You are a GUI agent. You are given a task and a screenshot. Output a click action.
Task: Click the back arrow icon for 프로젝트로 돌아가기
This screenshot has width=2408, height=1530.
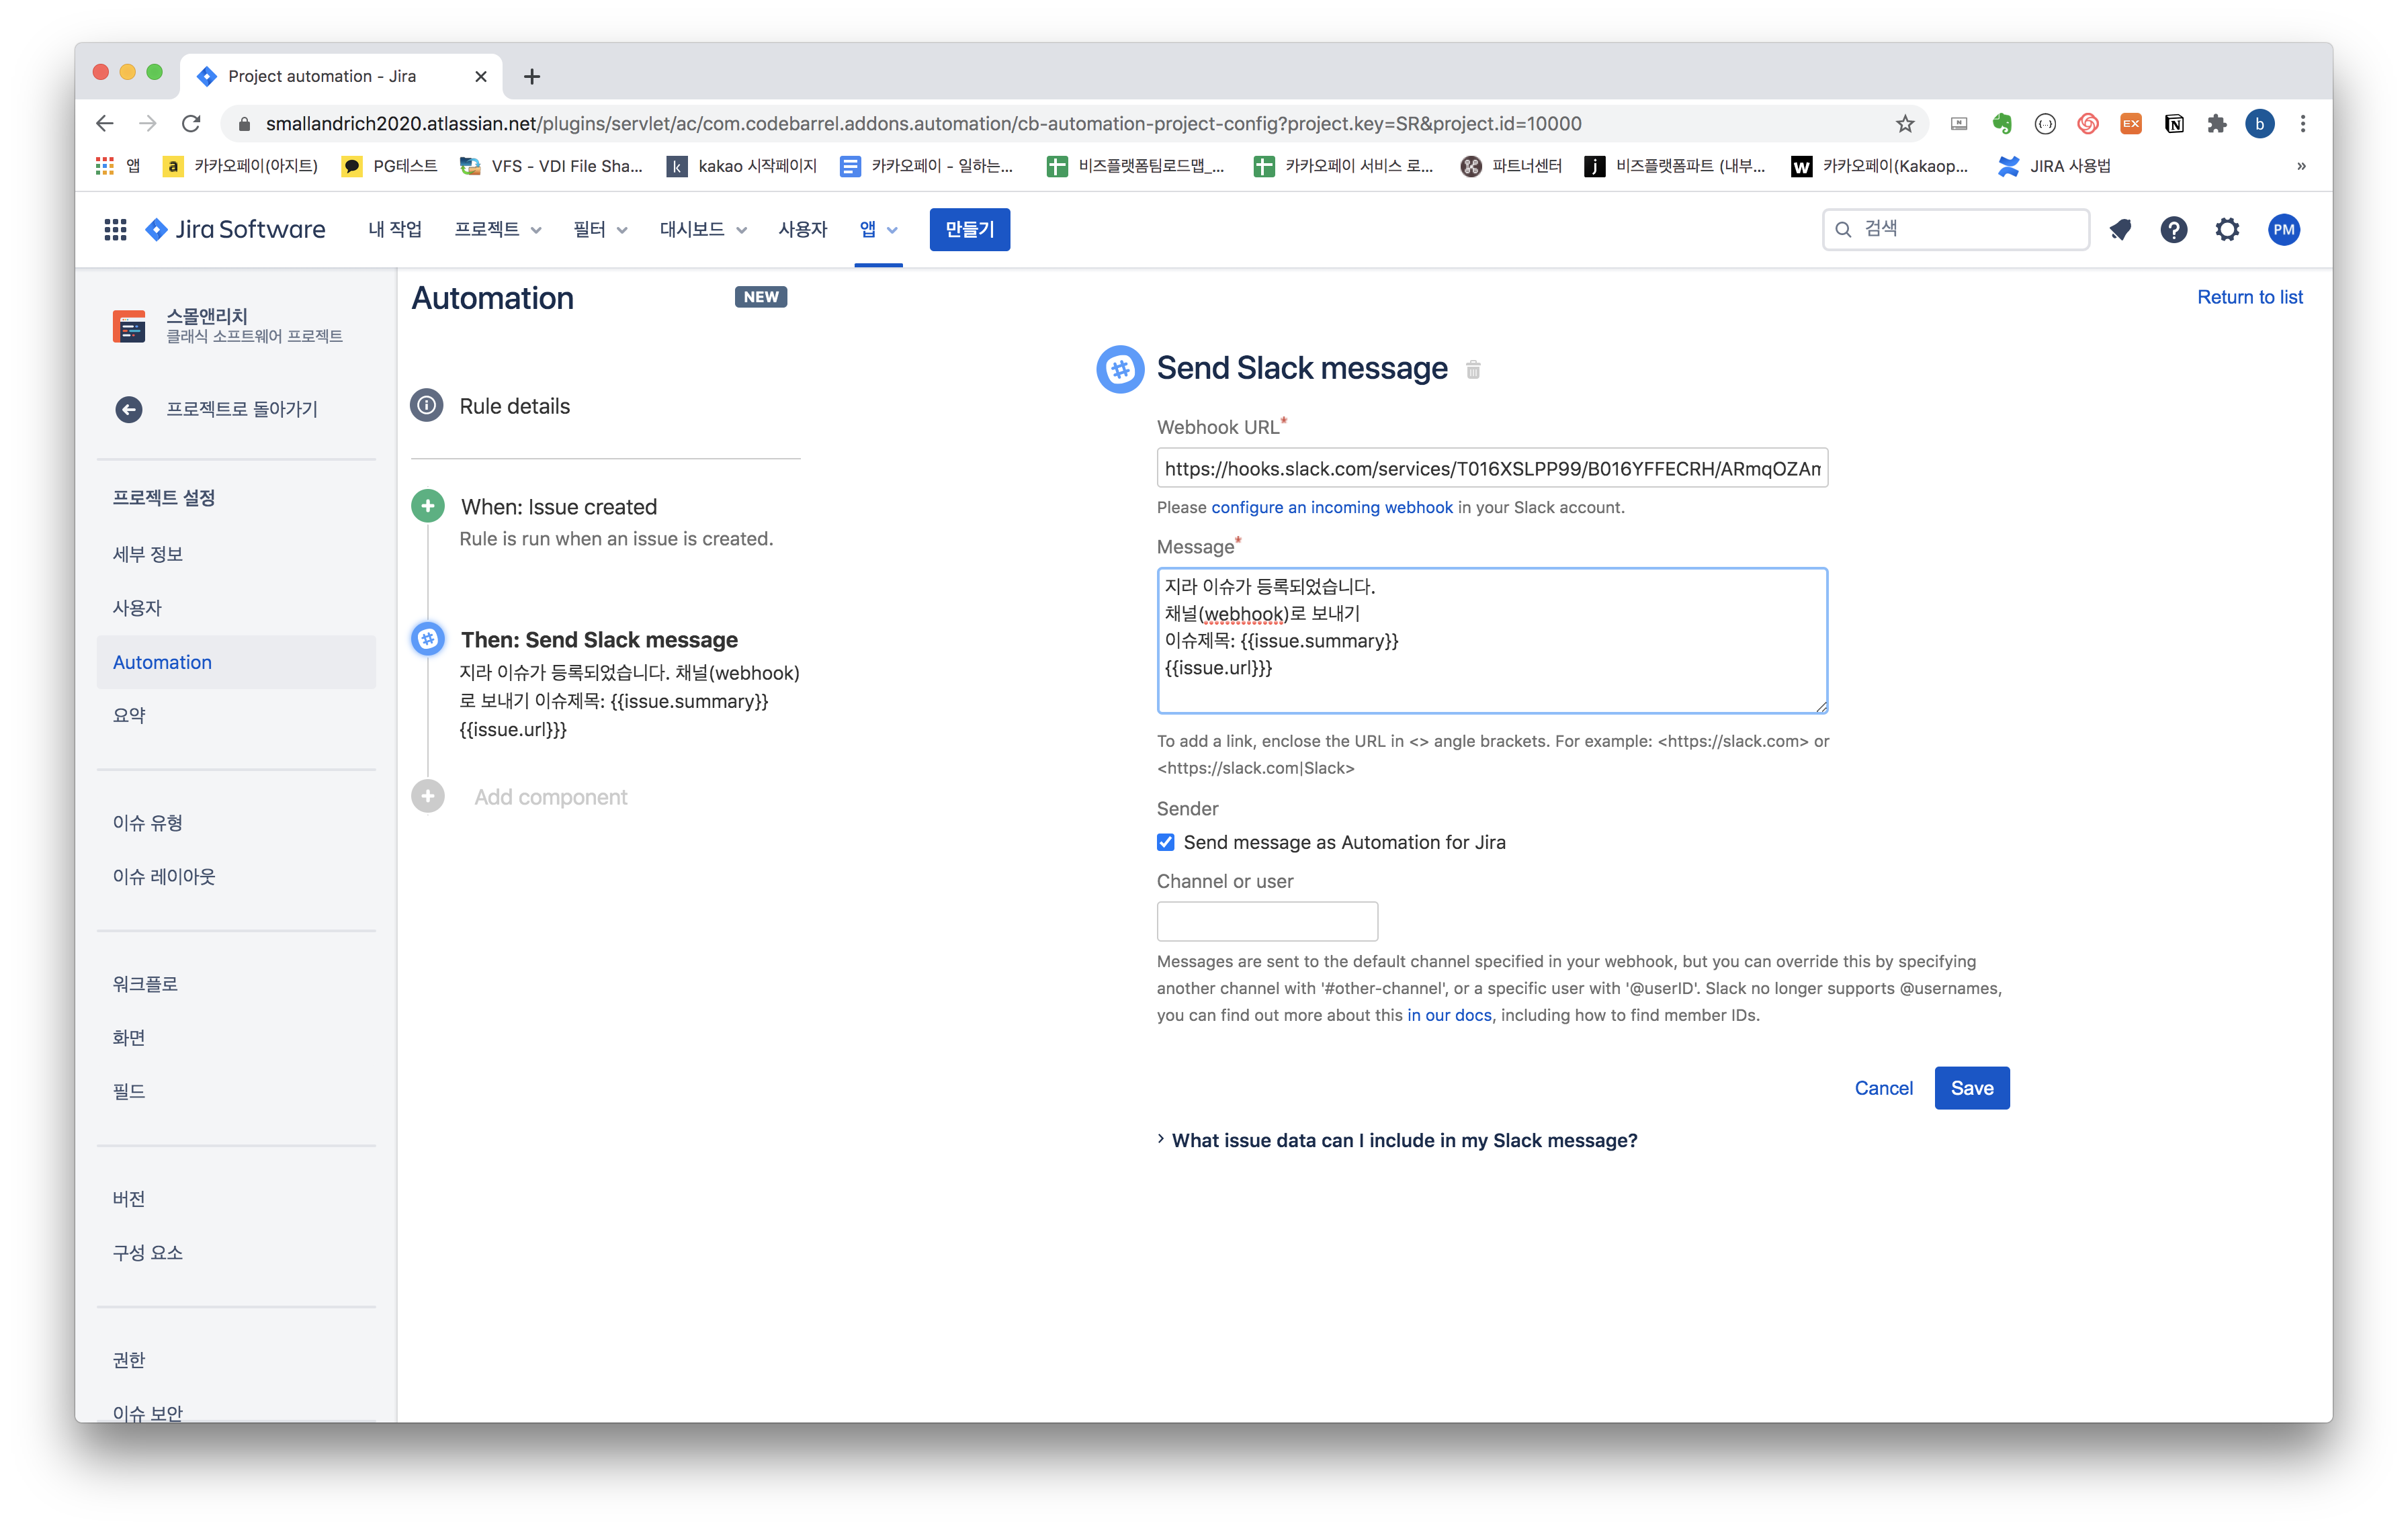(129, 409)
